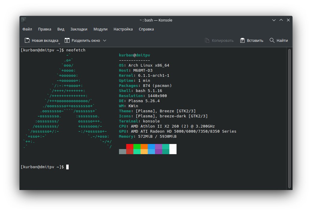Screen dimensions: 312x213
Task: Click the CPU: AMD Athlon II line
Action: click(167, 126)
